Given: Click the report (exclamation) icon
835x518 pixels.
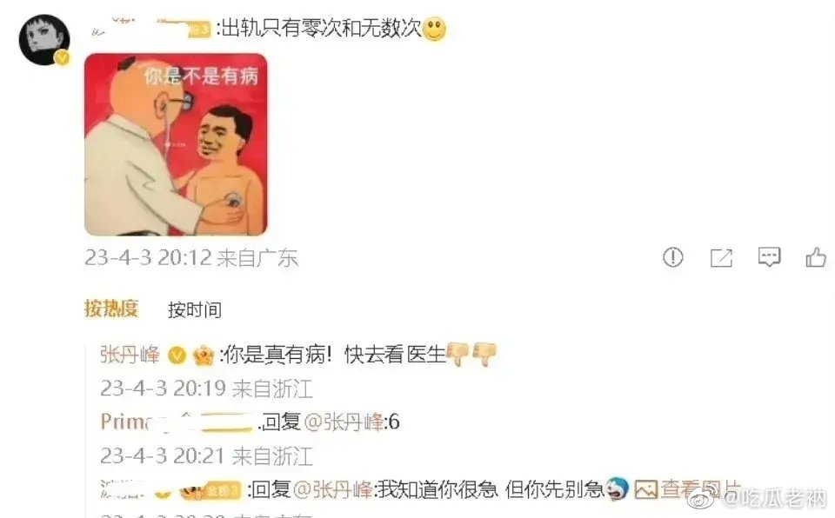Looking at the screenshot, I should [x=672, y=257].
